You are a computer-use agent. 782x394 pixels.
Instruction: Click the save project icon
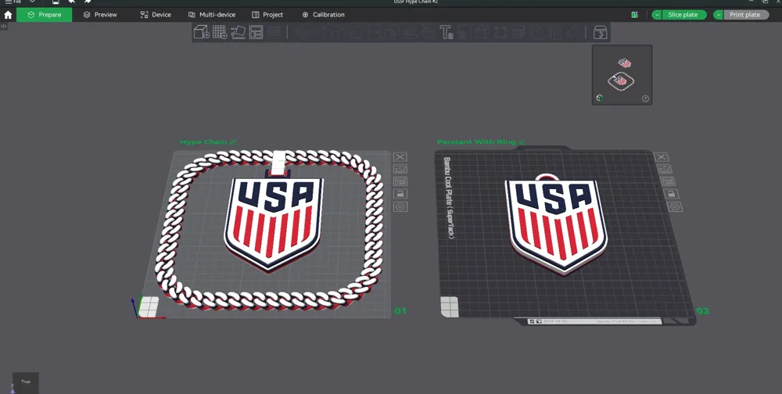click(56, 2)
